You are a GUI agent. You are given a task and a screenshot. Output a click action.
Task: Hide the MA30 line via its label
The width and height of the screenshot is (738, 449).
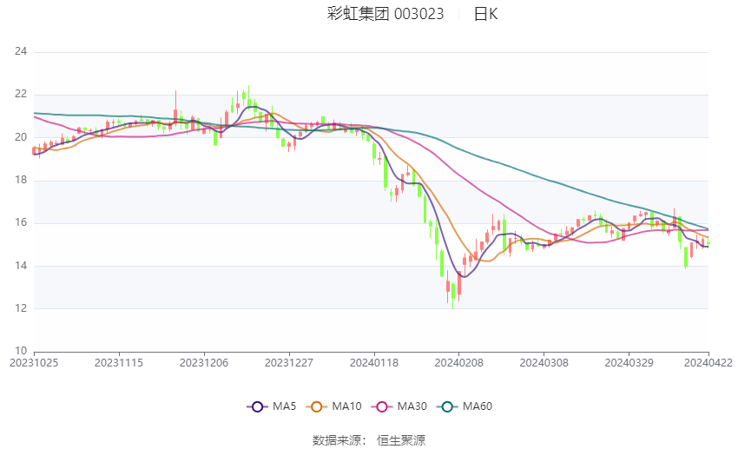[x=412, y=406]
